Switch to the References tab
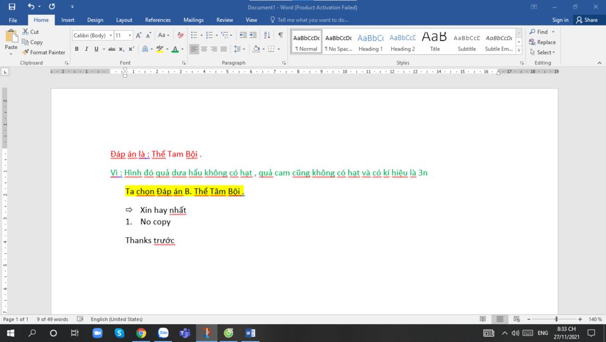 [157, 20]
